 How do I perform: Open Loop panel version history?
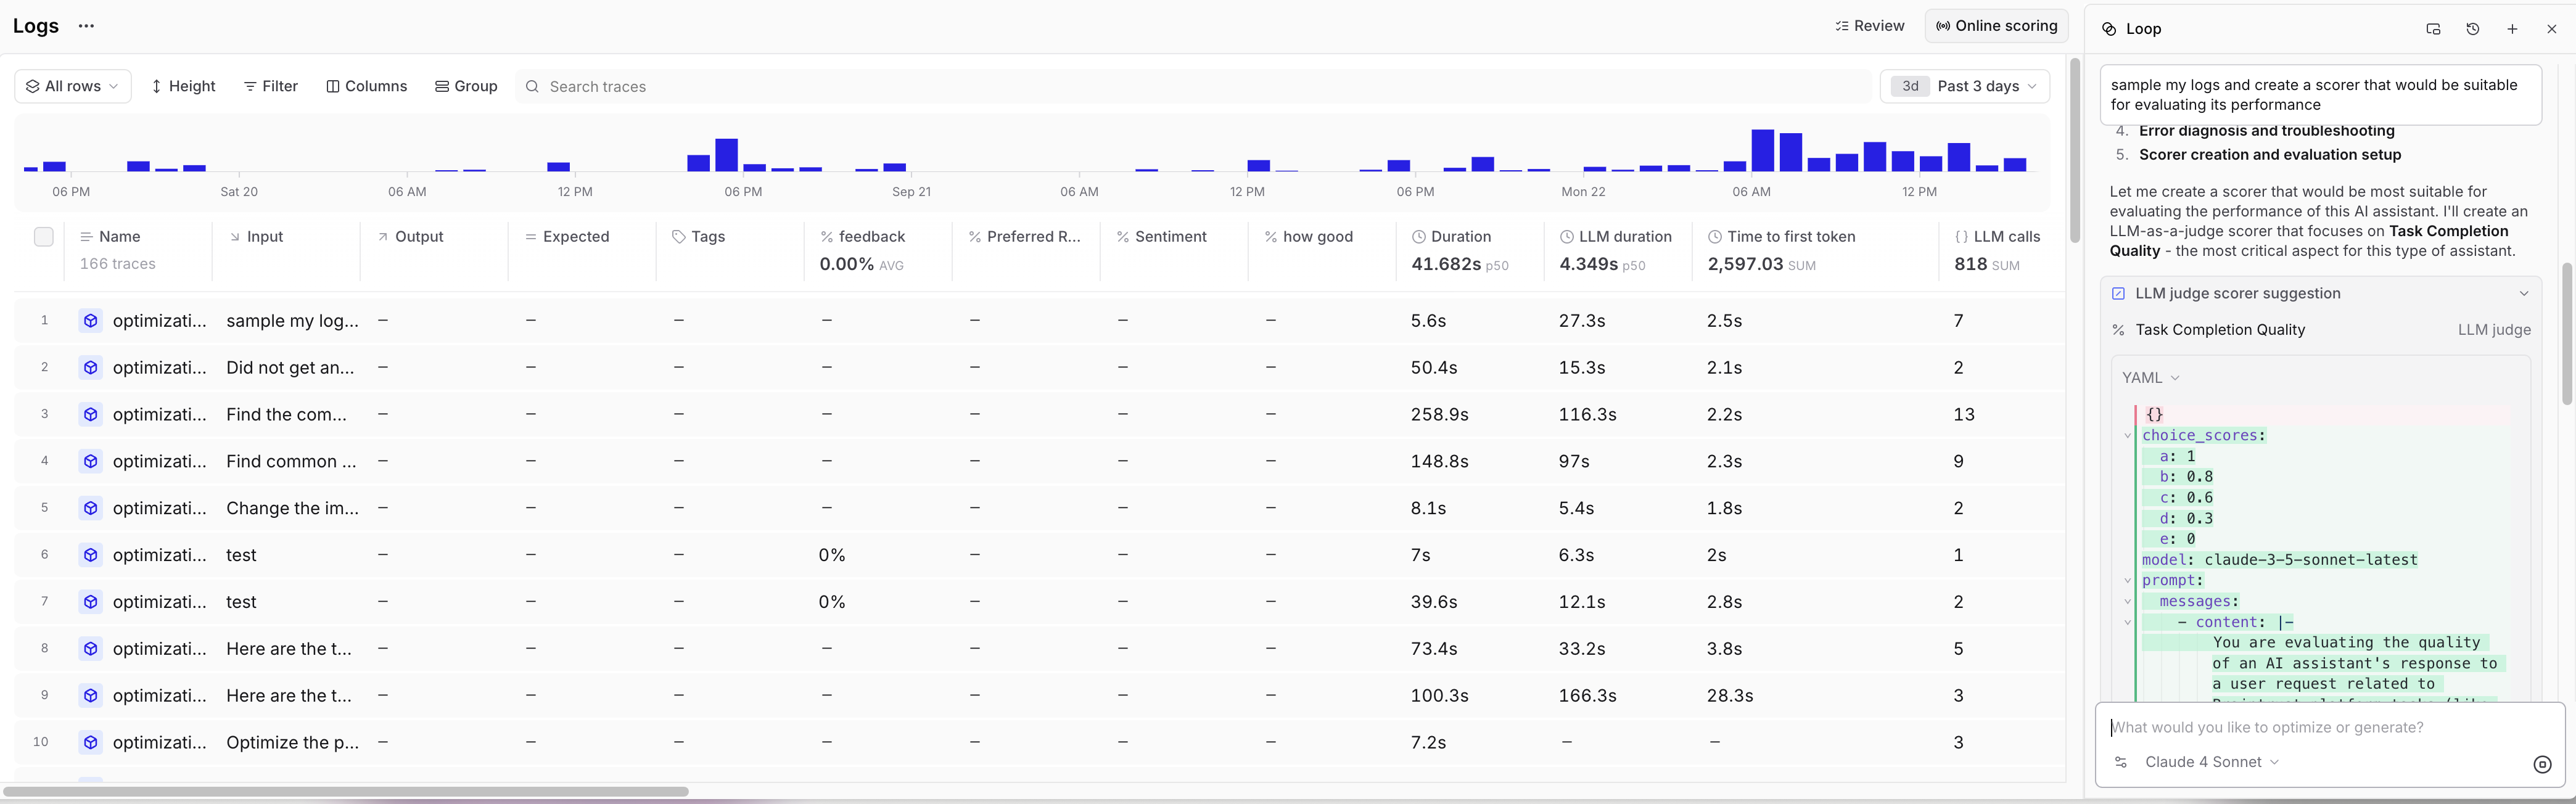click(2473, 29)
